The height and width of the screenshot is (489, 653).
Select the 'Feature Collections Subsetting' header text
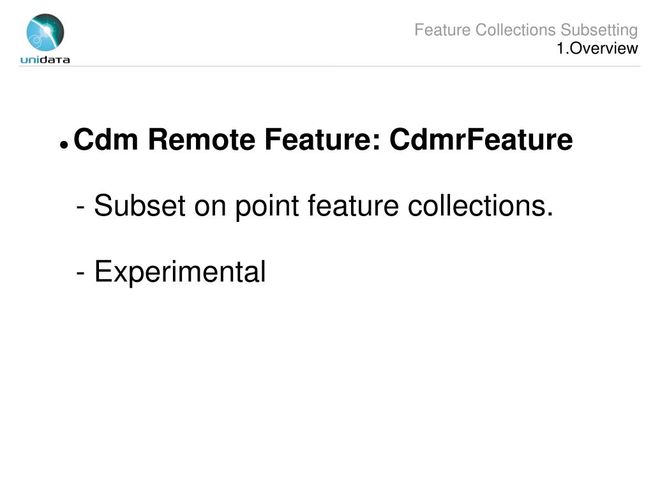526,30
